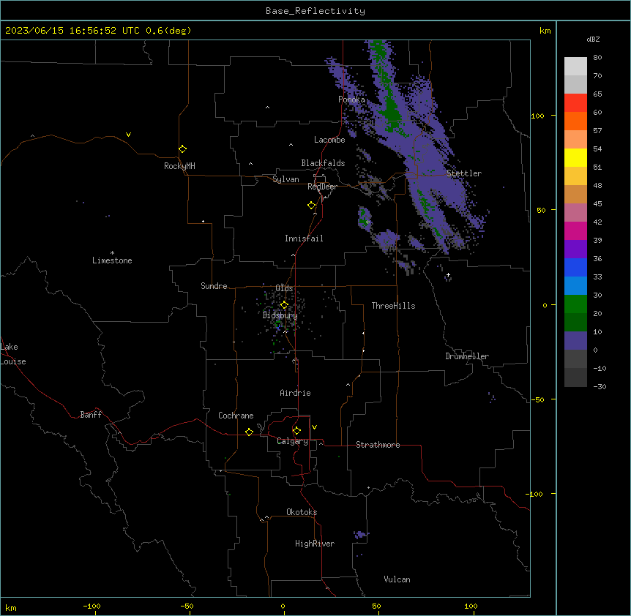Select the orange 57-60 dBZ legend swatch
The image size is (631, 616).
click(575, 121)
